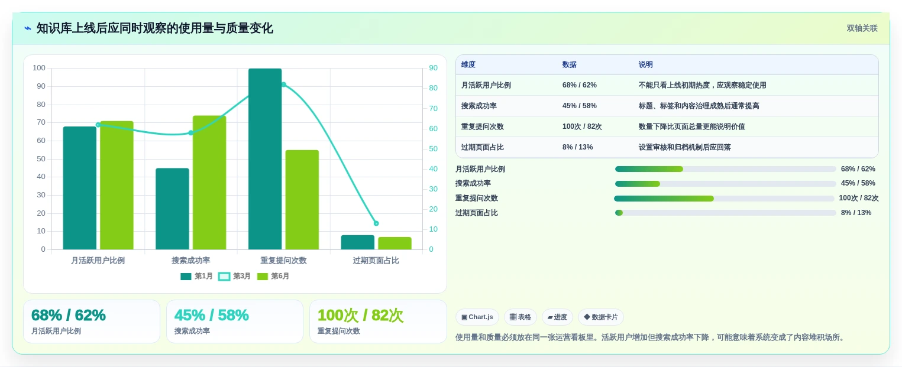Toggle the 第3月 legend swatch
This screenshot has width=902, height=367.
coord(224,277)
